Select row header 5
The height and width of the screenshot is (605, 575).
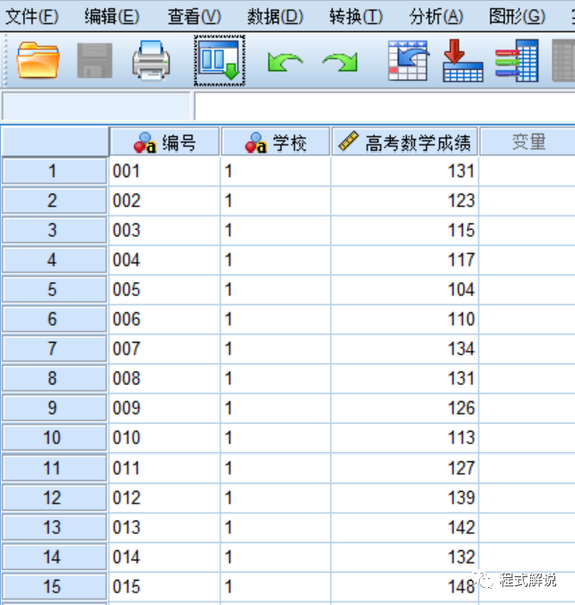click(x=54, y=289)
